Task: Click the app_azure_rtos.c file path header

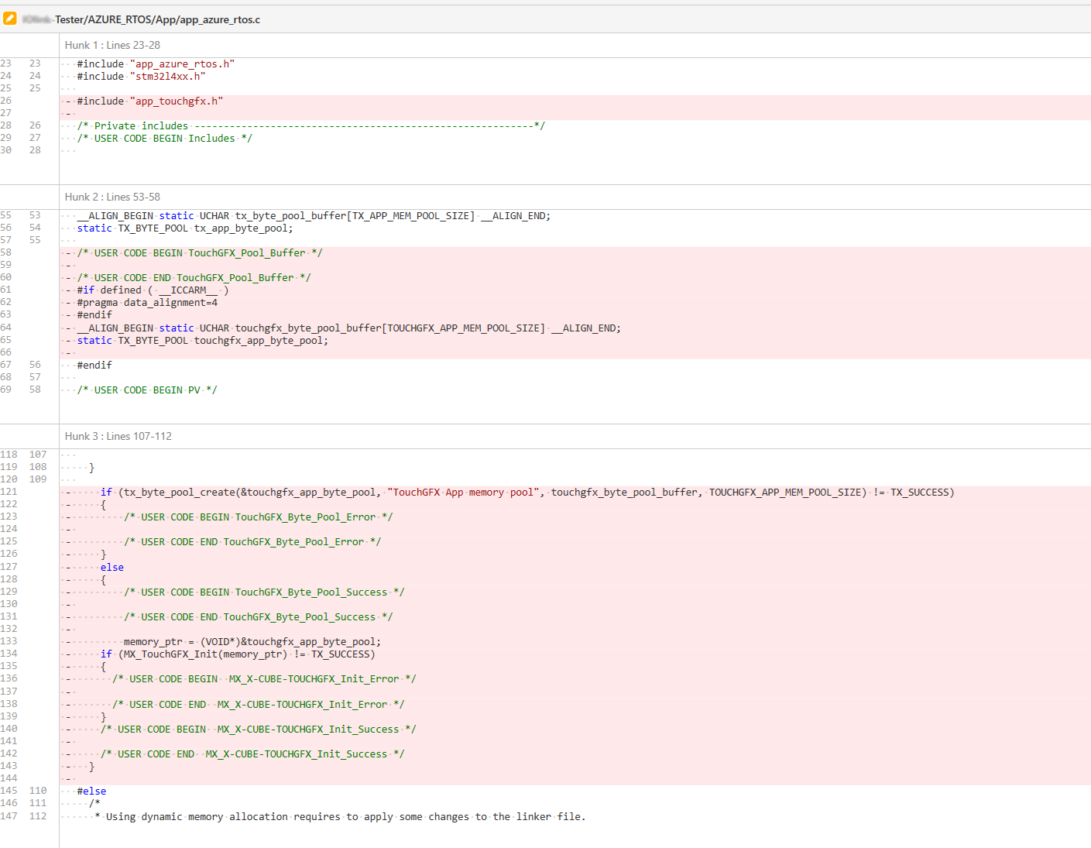Action: coord(156,19)
